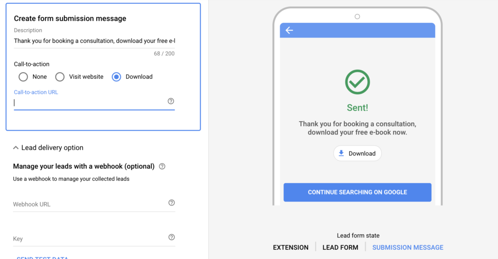Click Continue Searching on Google button

pos(357,192)
